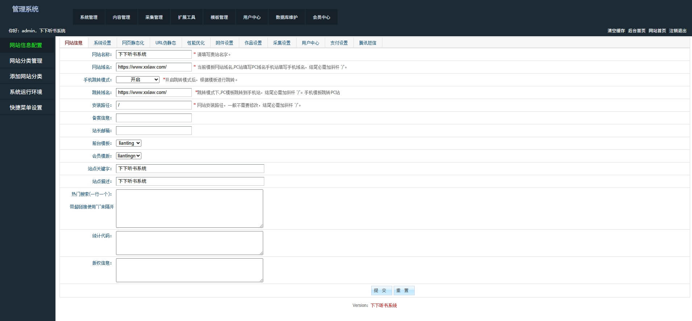Open the 前台模板 lianting dropdown
This screenshot has height=321, width=692.
(x=129, y=143)
